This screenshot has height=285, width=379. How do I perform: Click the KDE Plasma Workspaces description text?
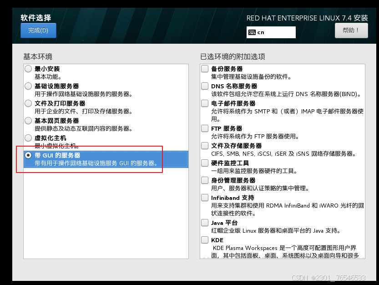[285, 252]
